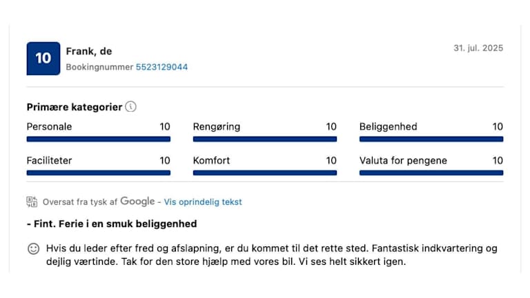Click the blue score badge showing 10

click(x=43, y=59)
